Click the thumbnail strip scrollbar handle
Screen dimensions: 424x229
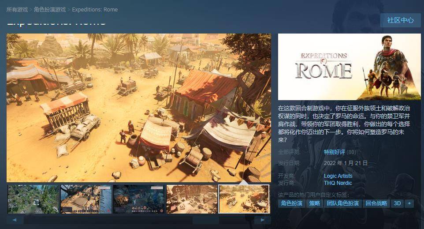click(x=206, y=220)
